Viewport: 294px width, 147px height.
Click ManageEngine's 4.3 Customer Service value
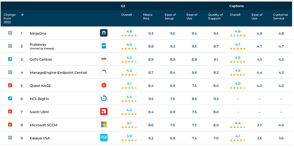point(281,72)
